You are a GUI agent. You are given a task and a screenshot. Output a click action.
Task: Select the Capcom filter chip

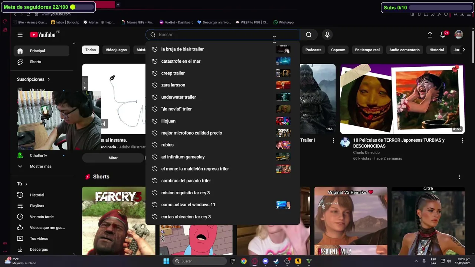pyautogui.click(x=338, y=50)
